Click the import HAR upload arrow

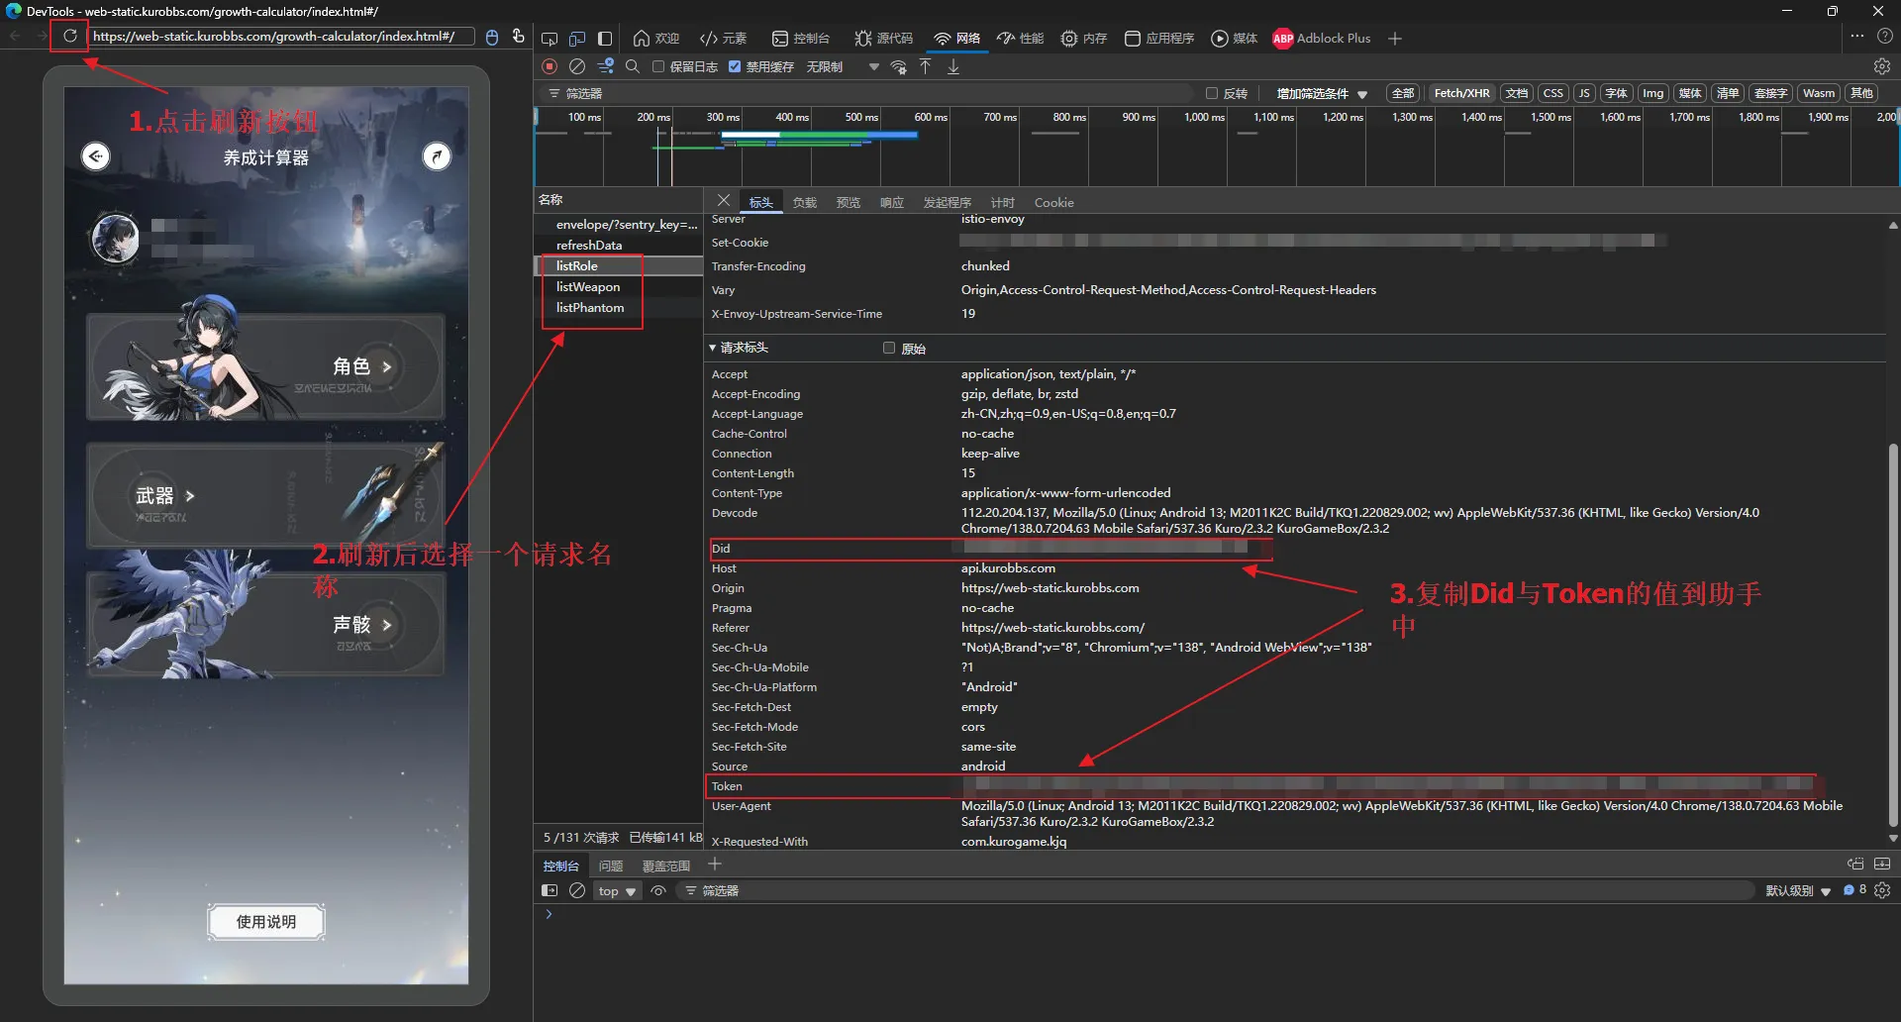click(x=926, y=66)
